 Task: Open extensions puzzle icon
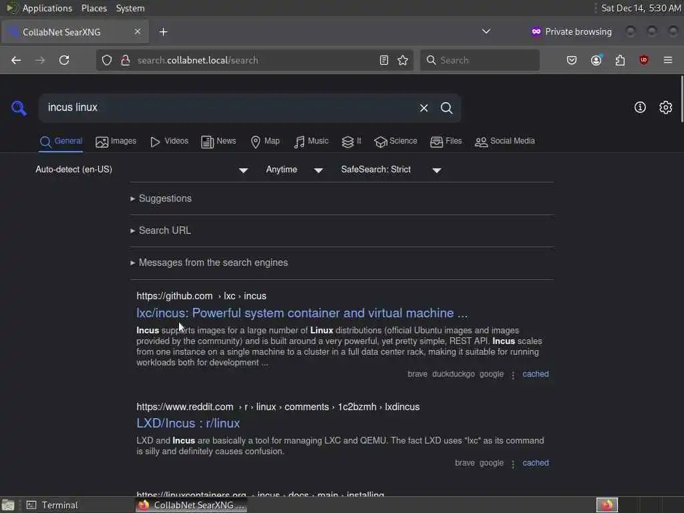pyautogui.click(x=620, y=60)
